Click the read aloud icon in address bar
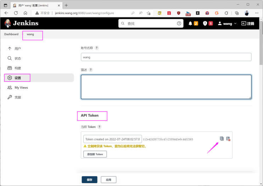This screenshot has height=186, width=263. pyautogui.click(x=141, y=13)
